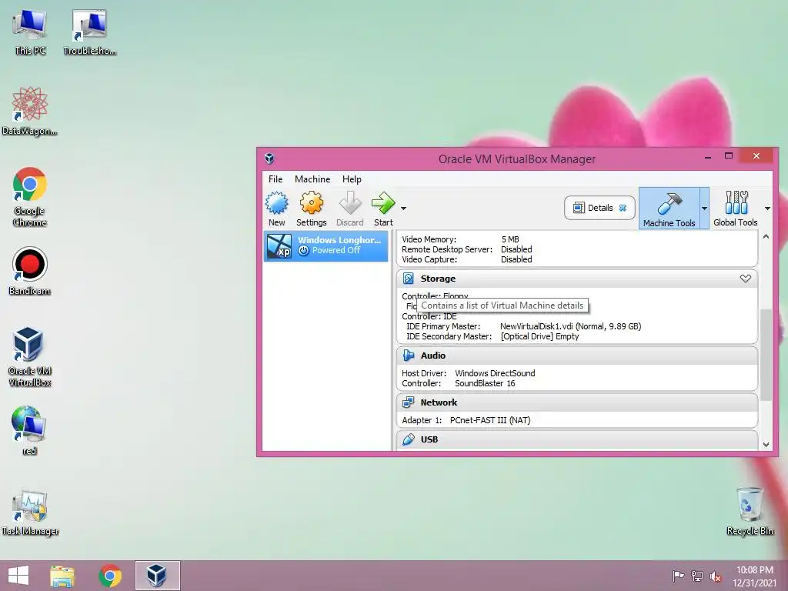Click the PCnet-FAST III (NAT) adapter text
Screen dimensions: 788x591
tap(490, 420)
